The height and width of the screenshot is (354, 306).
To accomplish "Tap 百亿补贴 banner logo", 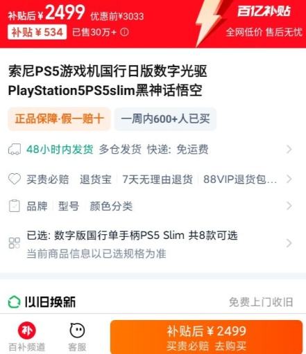I will tap(264, 11).
